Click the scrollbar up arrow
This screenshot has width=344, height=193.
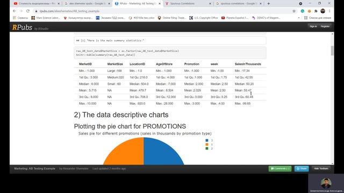click(x=332, y=34)
